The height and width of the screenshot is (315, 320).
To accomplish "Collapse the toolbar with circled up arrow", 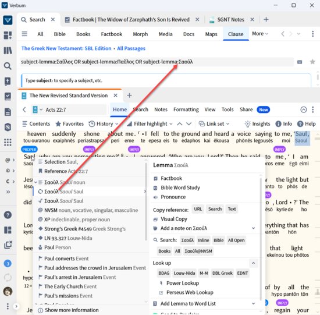I will pos(304,109).
